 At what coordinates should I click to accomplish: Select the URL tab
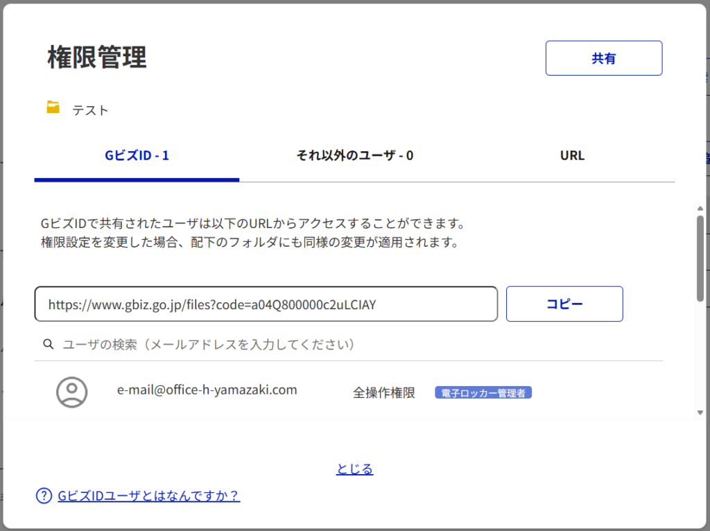(x=572, y=155)
